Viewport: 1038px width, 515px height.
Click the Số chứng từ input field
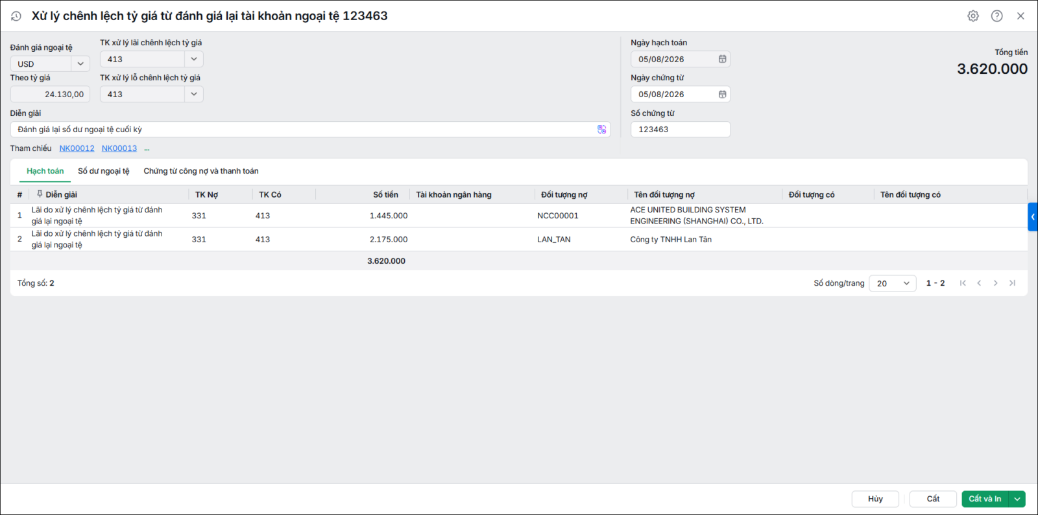(x=681, y=130)
